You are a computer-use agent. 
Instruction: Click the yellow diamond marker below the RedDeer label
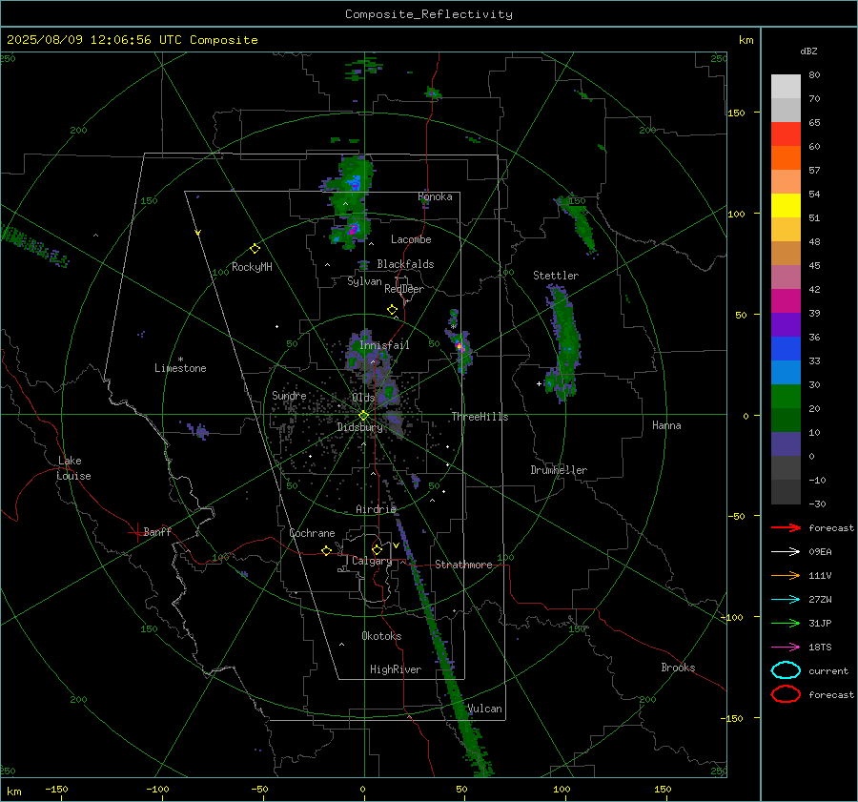click(392, 310)
